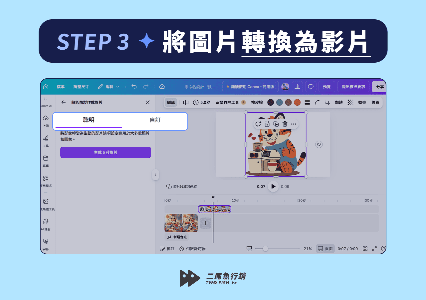Viewport: 426px width, 300px height.
Task: Open the user profile avatar
Action: pyautogui.click(x=285, y=87)
